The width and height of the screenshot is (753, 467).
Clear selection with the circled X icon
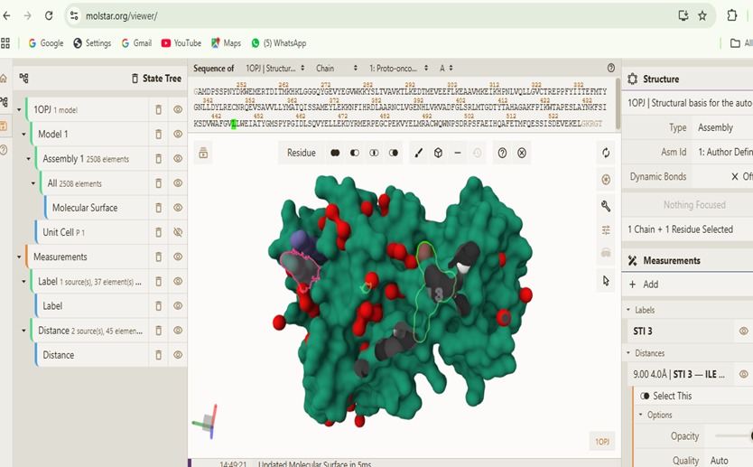click(x=522, y=153)
